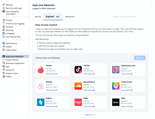This screenshot has width=155, height=119.
Task: View and edit Tinder permissions
Action: coord(52,74)
